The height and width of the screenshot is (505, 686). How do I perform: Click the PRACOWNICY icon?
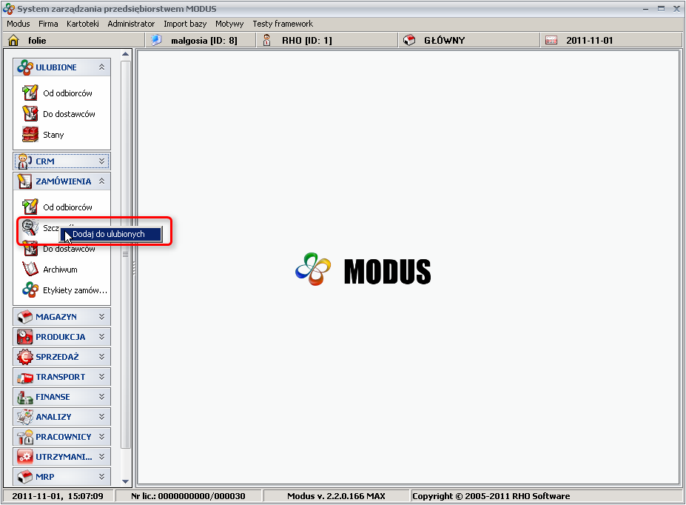tap(24, 437)
